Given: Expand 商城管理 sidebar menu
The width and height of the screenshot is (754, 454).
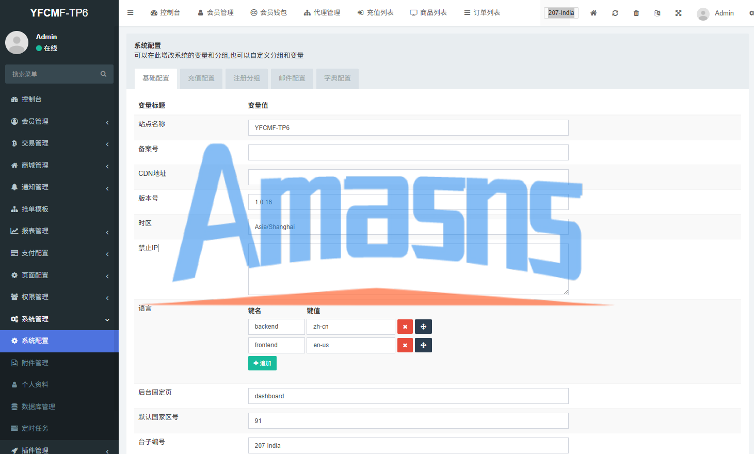Looking at the screenshot, I should pyautogui.click(x=59, y=165).
